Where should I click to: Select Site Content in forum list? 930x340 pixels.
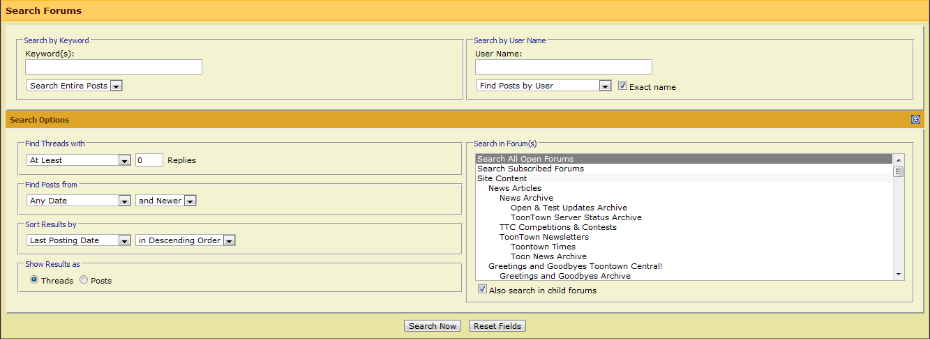684,178
